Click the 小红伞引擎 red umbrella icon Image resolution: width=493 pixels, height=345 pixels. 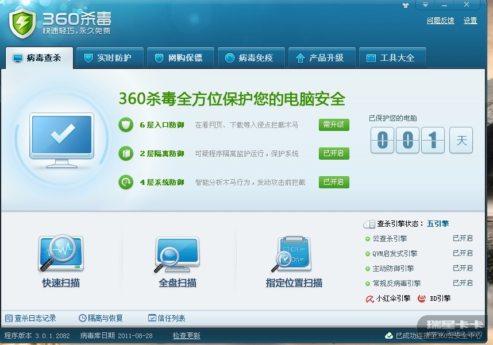coord(370,299)
